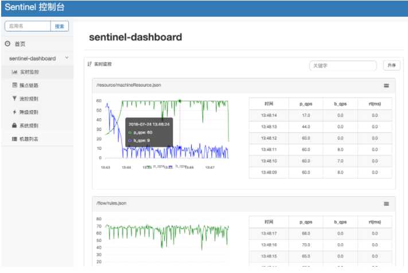Click the Sentinel 控制台 header title

tap(34, 7)
